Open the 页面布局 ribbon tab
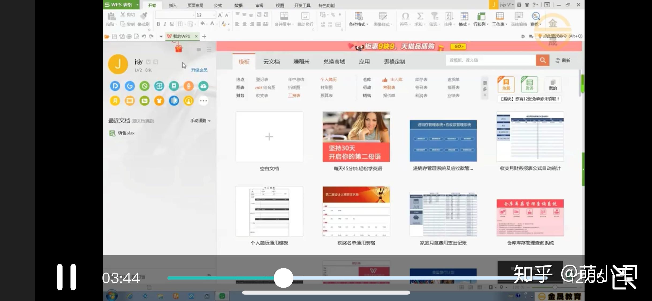Screen dimensions: 652x301 click(x=195, y=5)
